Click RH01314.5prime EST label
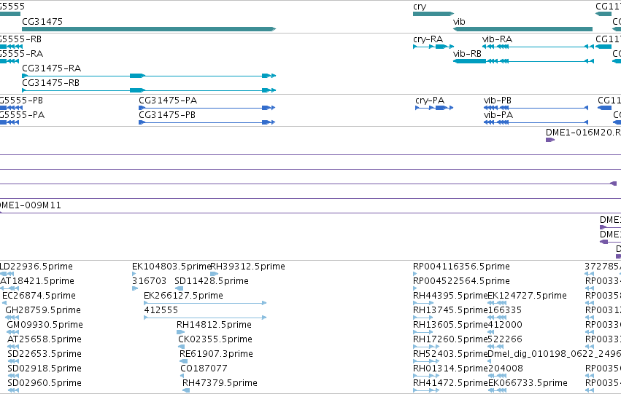The image size is (621, 394). pyautogui.click(x=450, y=369)
